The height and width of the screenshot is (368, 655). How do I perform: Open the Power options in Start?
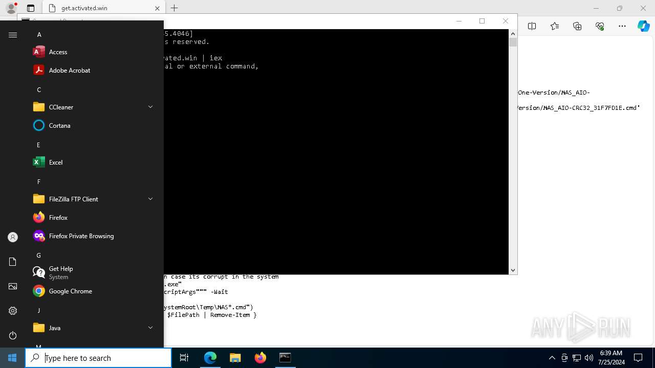(x=13, y=335)
